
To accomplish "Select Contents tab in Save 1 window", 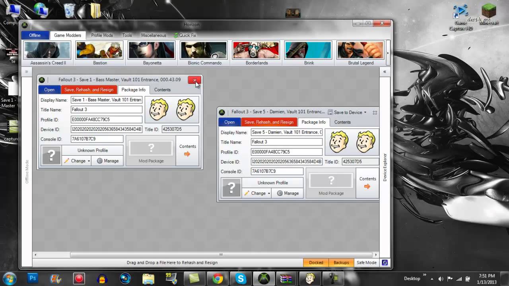I will (x=162, y=90).
